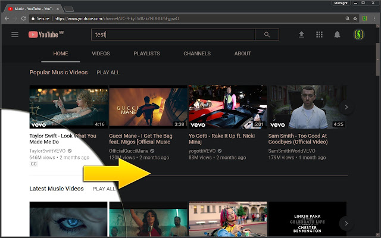381x238 pixels.
Task: Open Yo Gotti - Rake It Up title
Action: [x=221, y=139]
